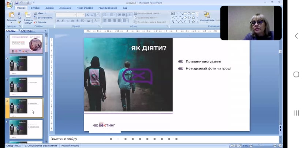The image size is (305, 148).
Task: Open the Дизайн ribbon tab
Action: pyautogui.click(x=49, y=8)
